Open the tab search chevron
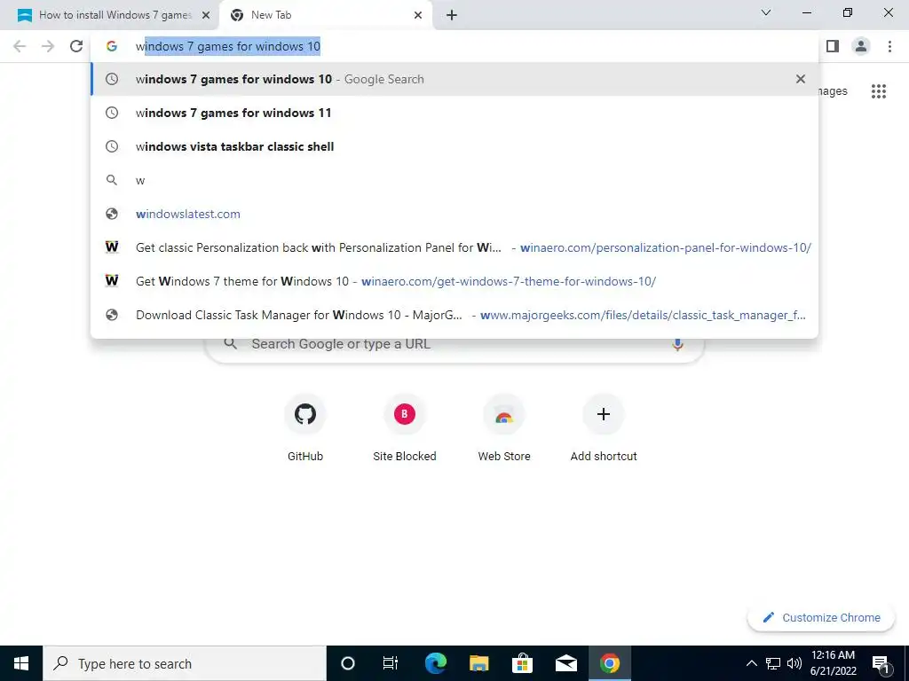This screenshot has width=909, height=681. point(766,12)
